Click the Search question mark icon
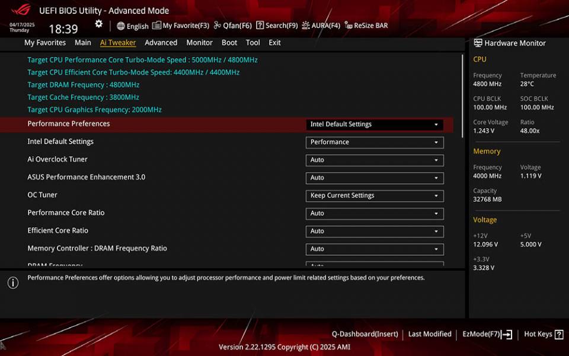 [x=260, y=25]
